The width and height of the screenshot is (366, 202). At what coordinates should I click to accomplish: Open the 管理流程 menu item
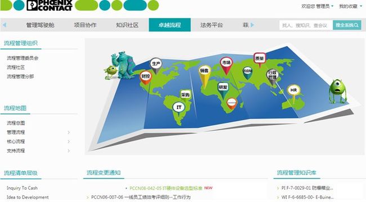(16, 132)
